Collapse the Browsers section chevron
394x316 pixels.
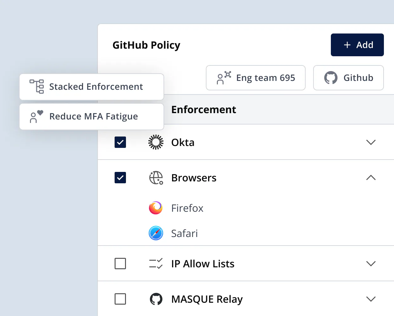(371, 178)
